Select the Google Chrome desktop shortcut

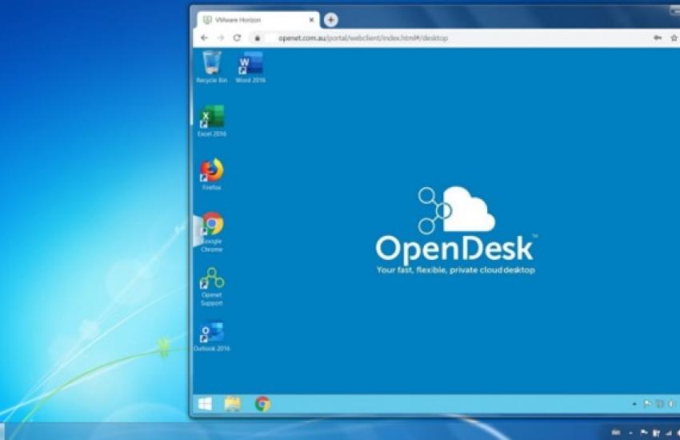pos(212,232)
